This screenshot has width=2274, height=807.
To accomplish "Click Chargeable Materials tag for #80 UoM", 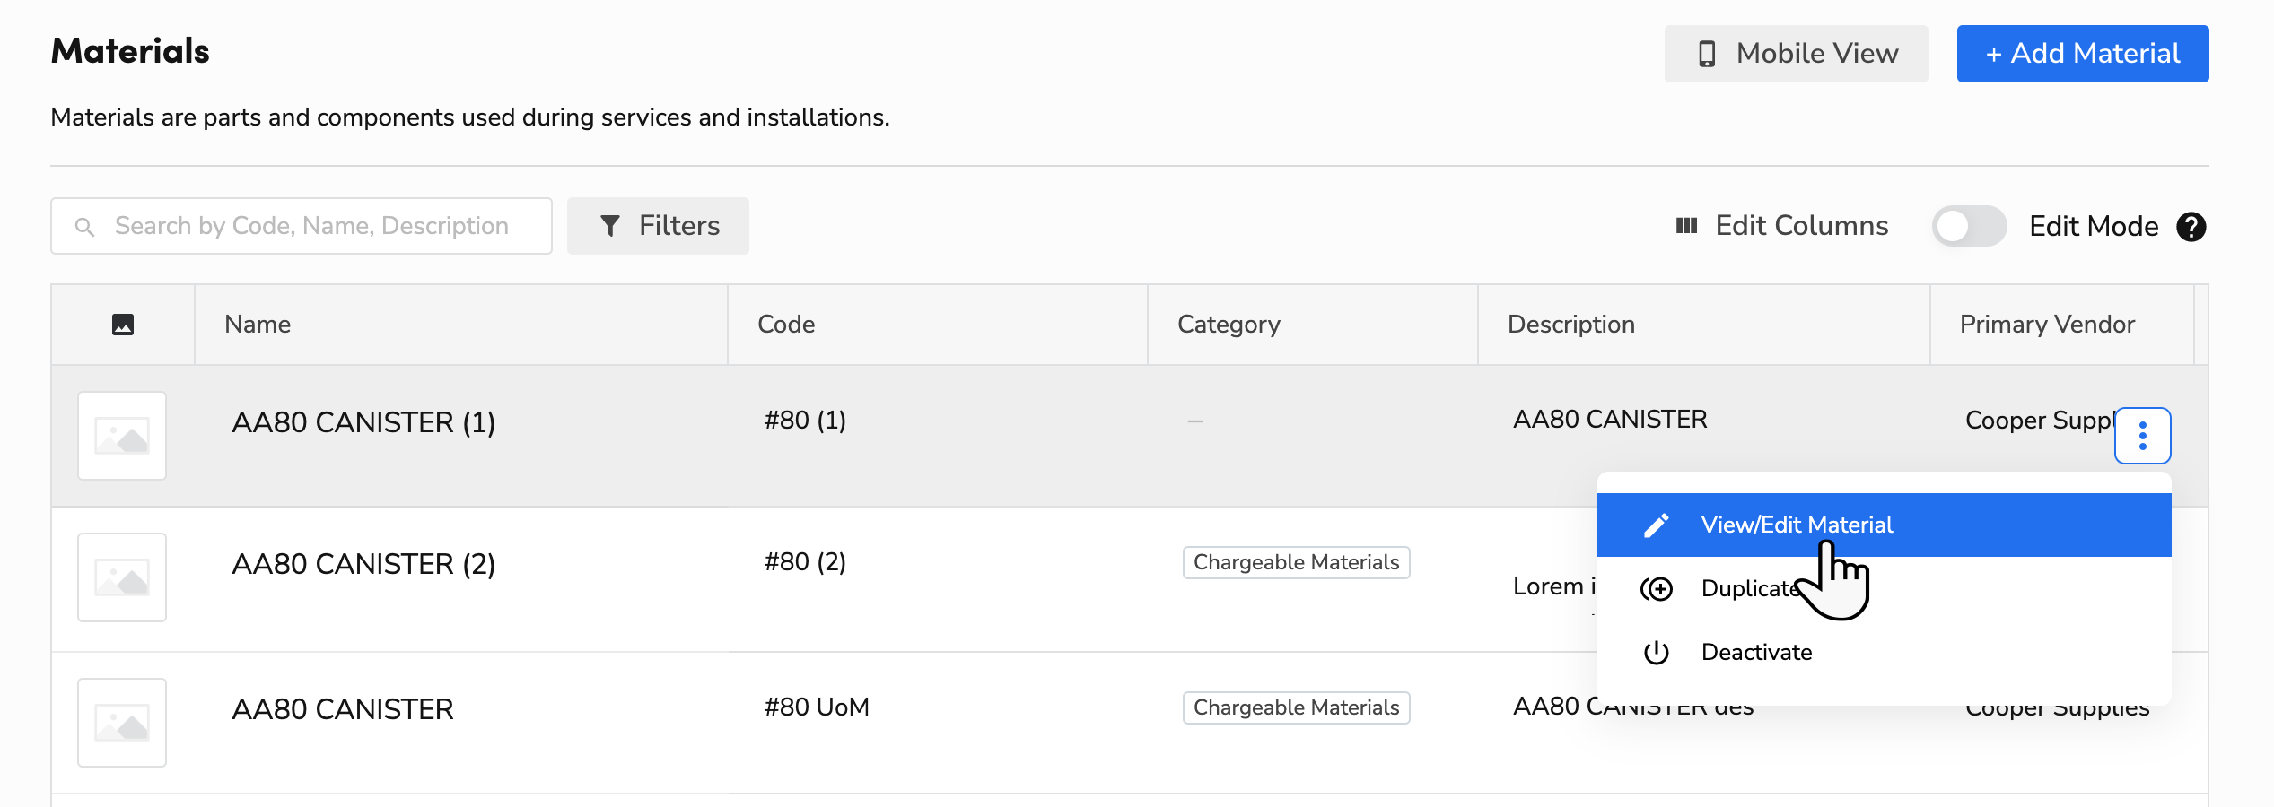I will [1296, 708].
